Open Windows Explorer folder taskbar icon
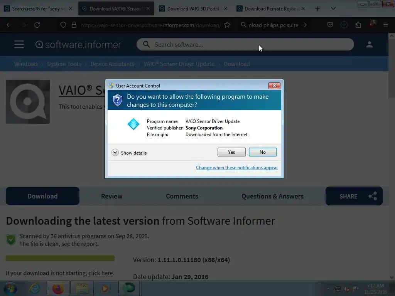 82,288
